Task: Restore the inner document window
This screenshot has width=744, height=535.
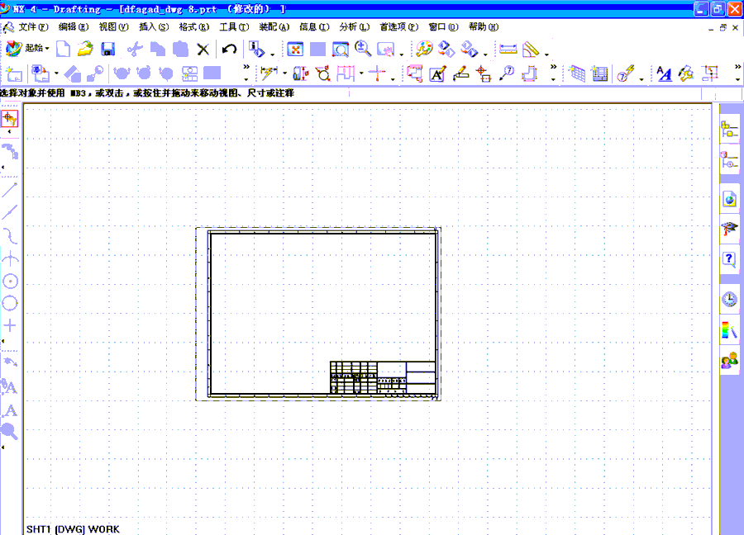Action: click(723, 27)
